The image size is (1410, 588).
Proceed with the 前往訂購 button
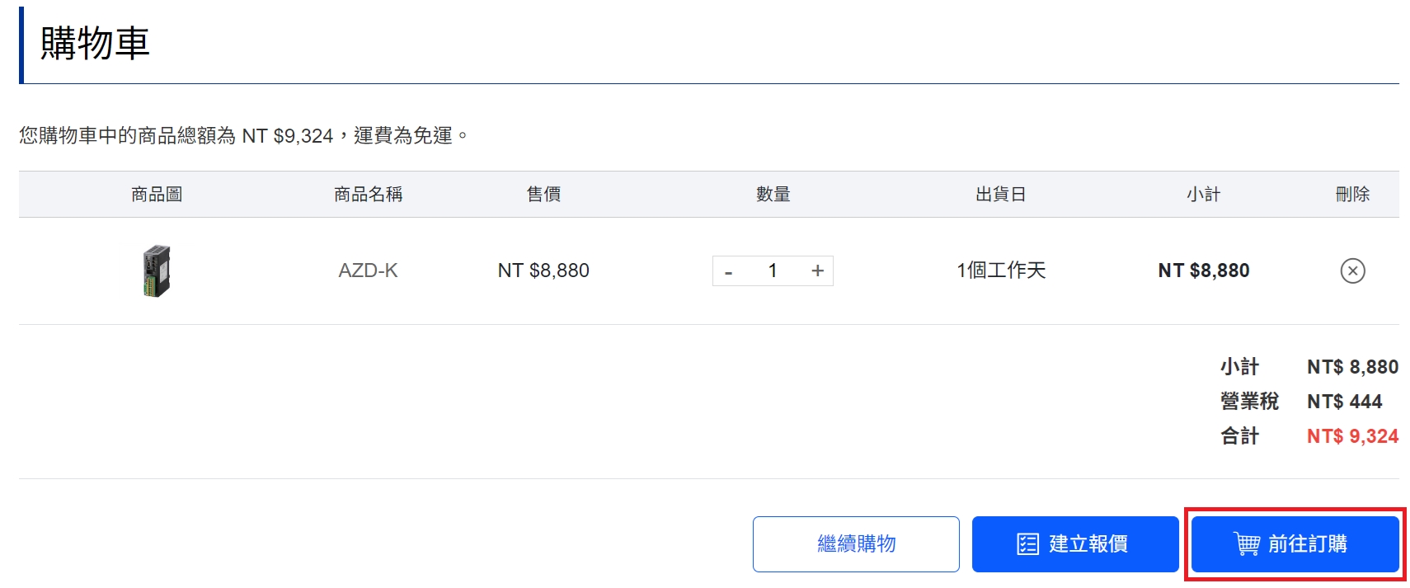(x=1295, y=544)
